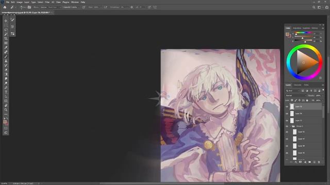The image size is (330, 185).
Task: Open the layer blend mode Normal dropdown
Action: 295,96
